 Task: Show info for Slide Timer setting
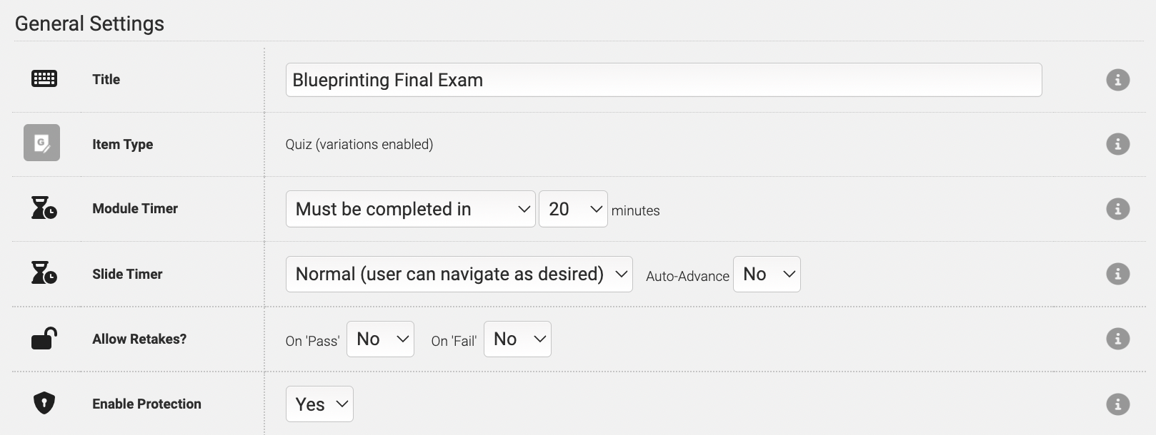coord(1117,274)
